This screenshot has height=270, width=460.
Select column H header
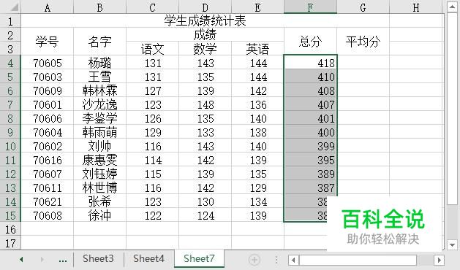tap(416, 7)
